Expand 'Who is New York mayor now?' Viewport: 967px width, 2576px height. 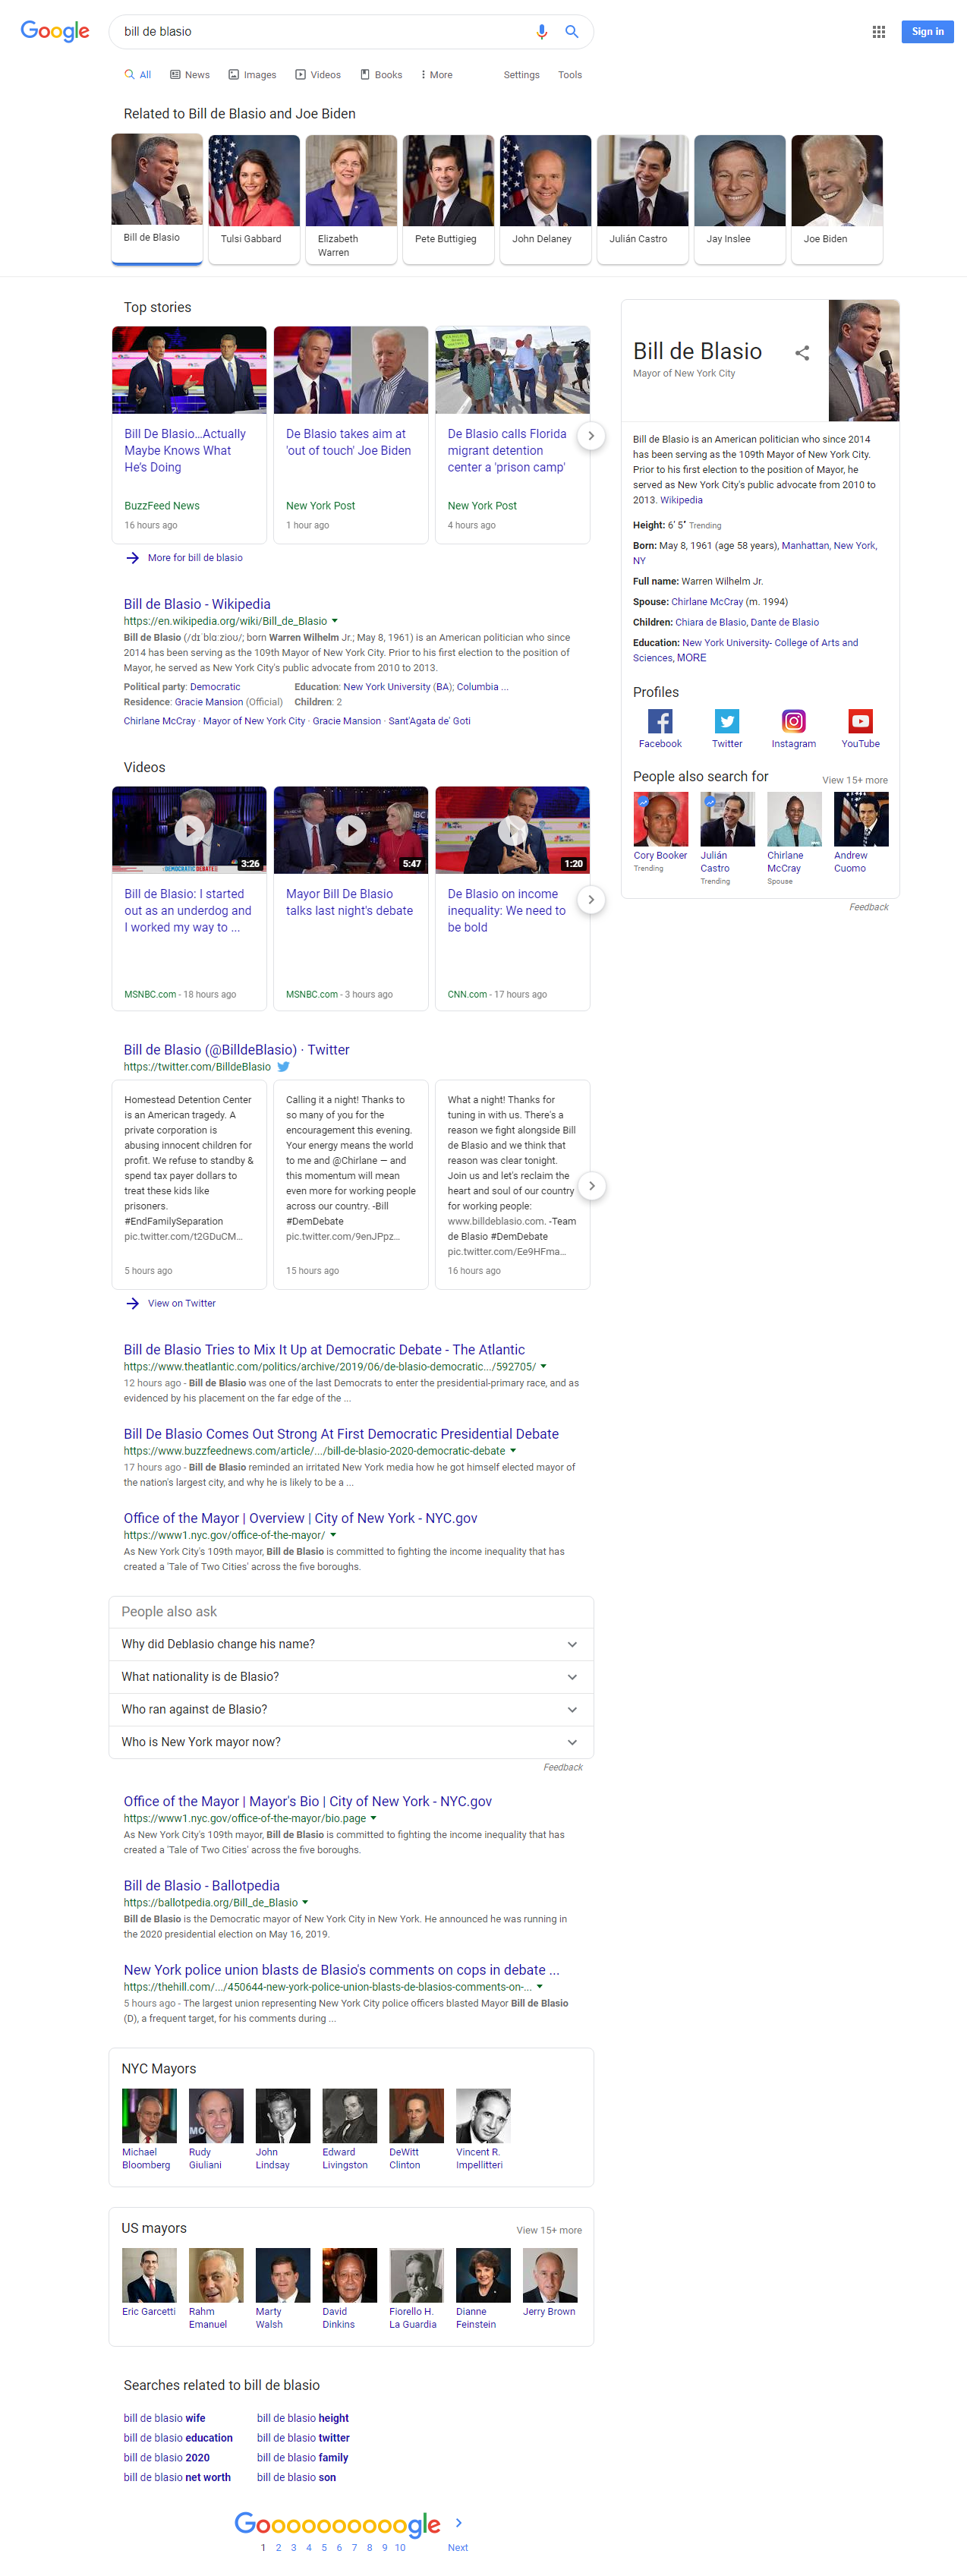(351, 1742)
